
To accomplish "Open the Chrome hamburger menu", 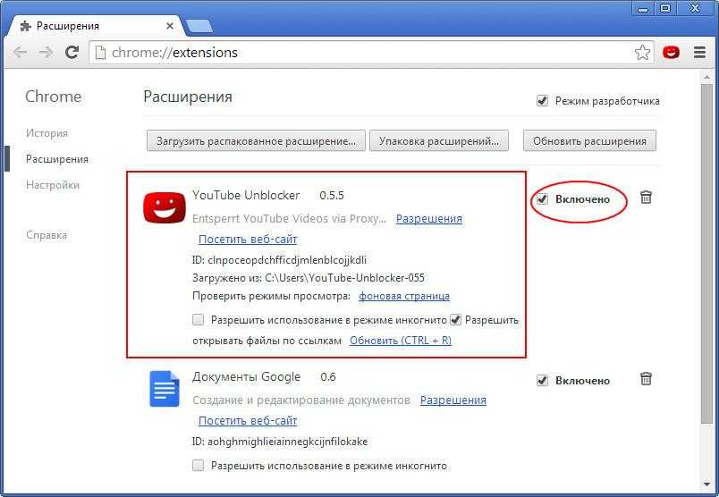I will [x=699, y=52].
